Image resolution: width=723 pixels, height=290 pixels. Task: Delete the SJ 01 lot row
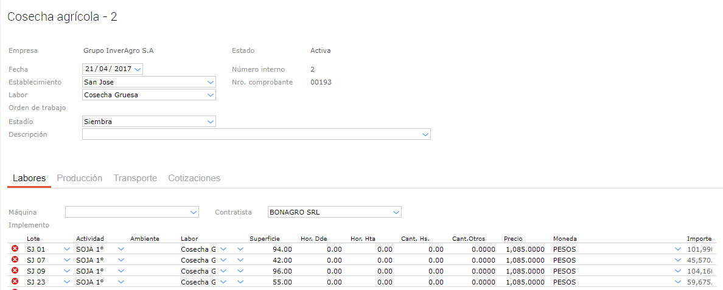click(15, 249)
